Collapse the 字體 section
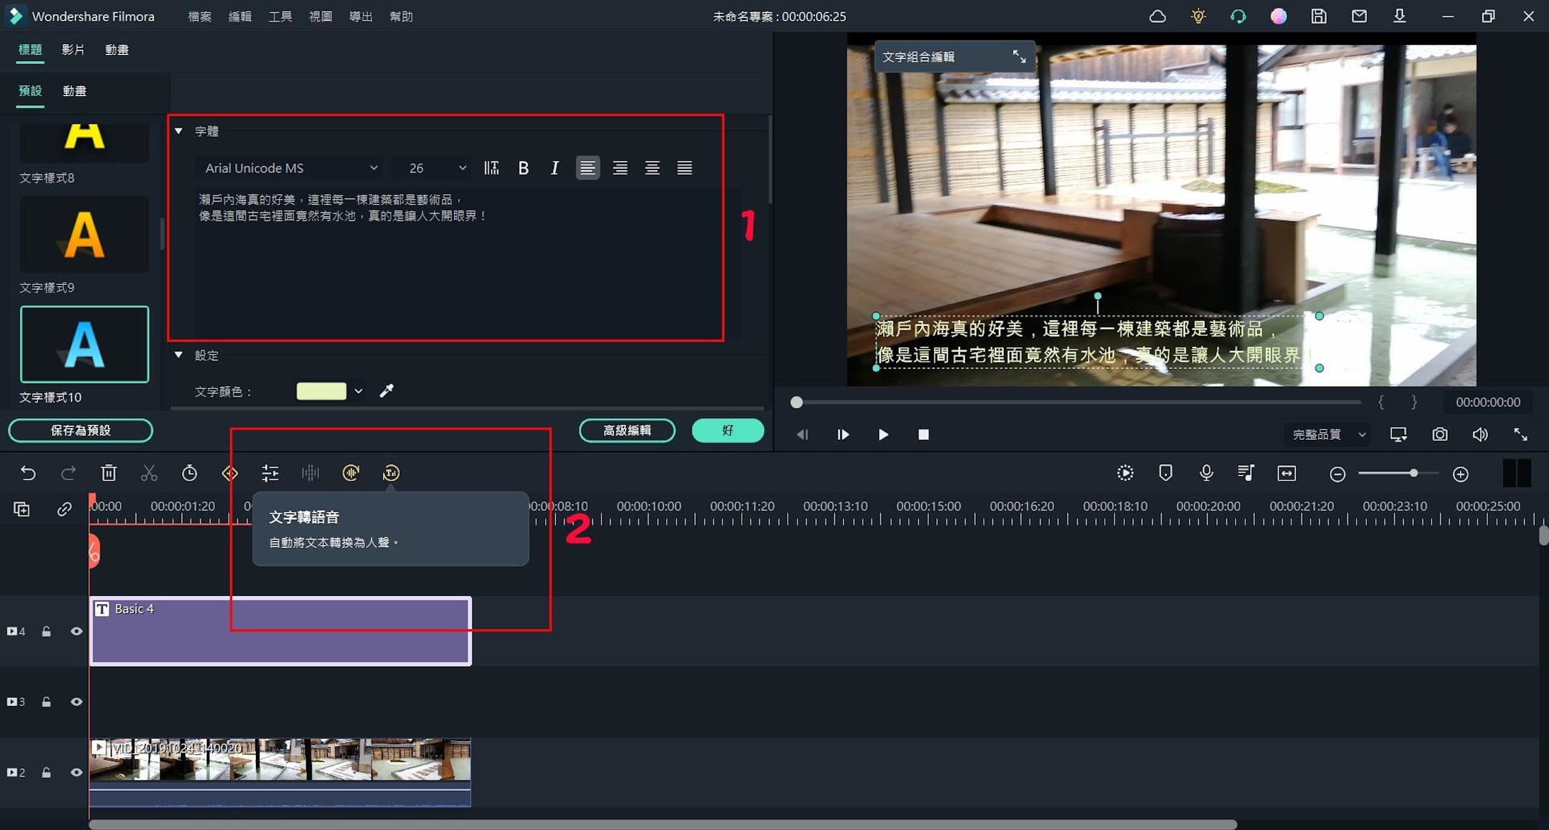Screen dimensions: 1549x830 [178, 131]
